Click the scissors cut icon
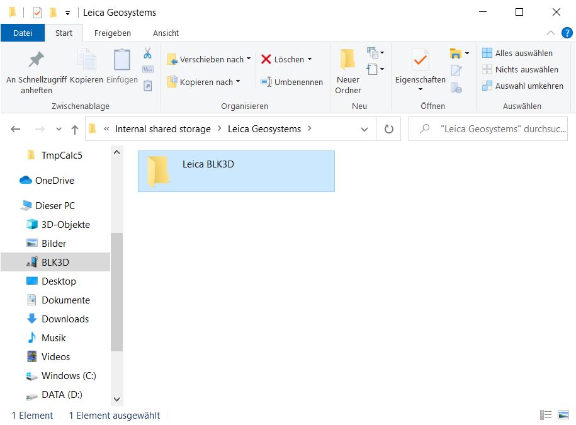The width and height of the screenshot is (576, 425). pyautogui.click(x=147, y=54)
